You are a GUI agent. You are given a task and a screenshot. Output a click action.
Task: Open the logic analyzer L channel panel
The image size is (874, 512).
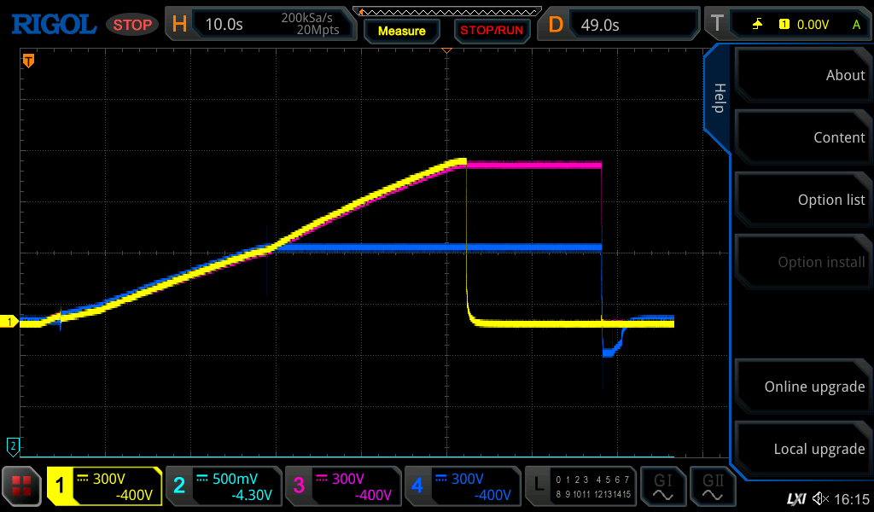tap(580, 486)
